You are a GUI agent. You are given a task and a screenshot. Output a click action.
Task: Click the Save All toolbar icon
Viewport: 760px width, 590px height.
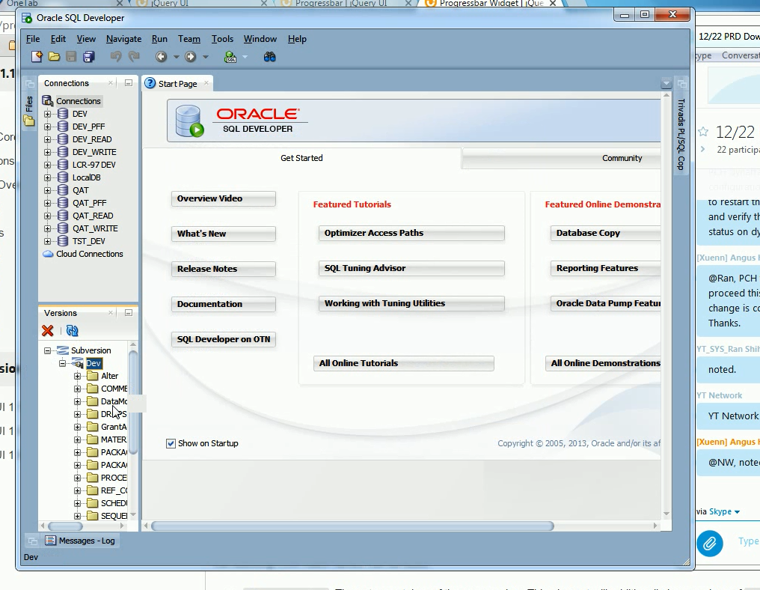[x=89, y=57]
